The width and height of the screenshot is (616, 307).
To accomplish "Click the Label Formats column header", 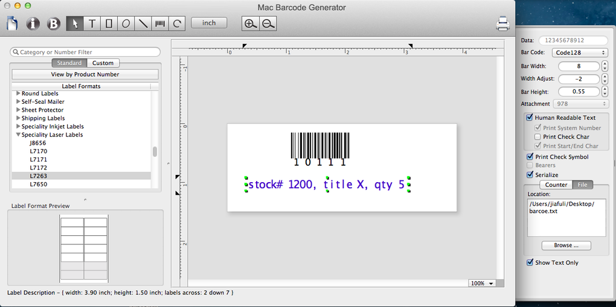I will 81,86.
